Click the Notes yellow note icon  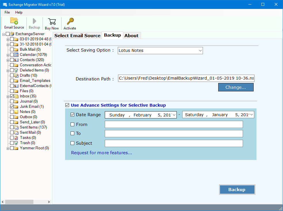click(x=16, y=112)
